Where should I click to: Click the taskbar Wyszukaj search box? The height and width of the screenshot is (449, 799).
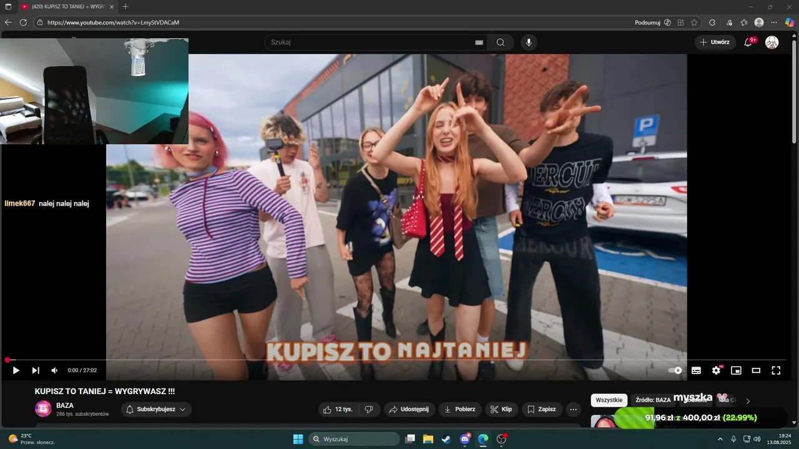tap(355, 439)
